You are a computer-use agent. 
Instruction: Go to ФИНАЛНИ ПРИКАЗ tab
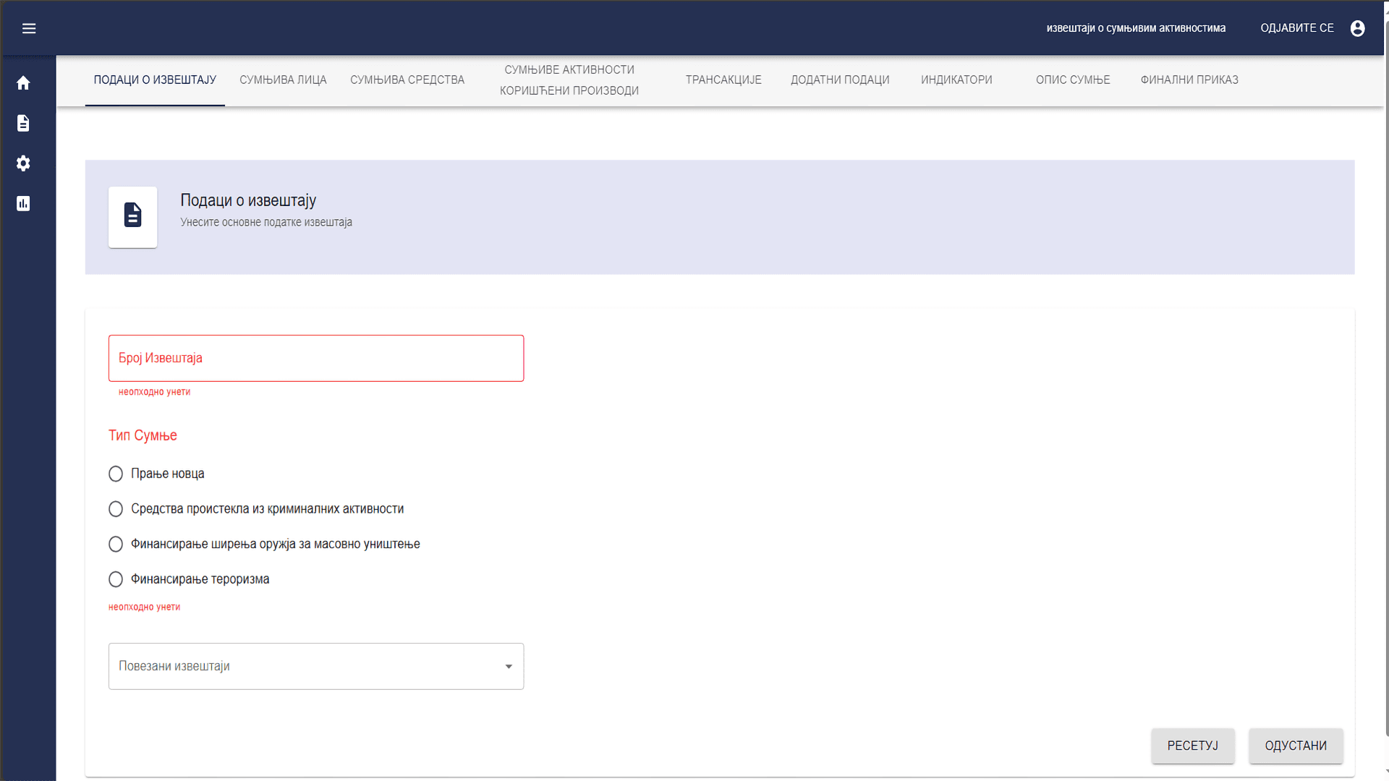pyautogui.click(x=1189, y=80)
